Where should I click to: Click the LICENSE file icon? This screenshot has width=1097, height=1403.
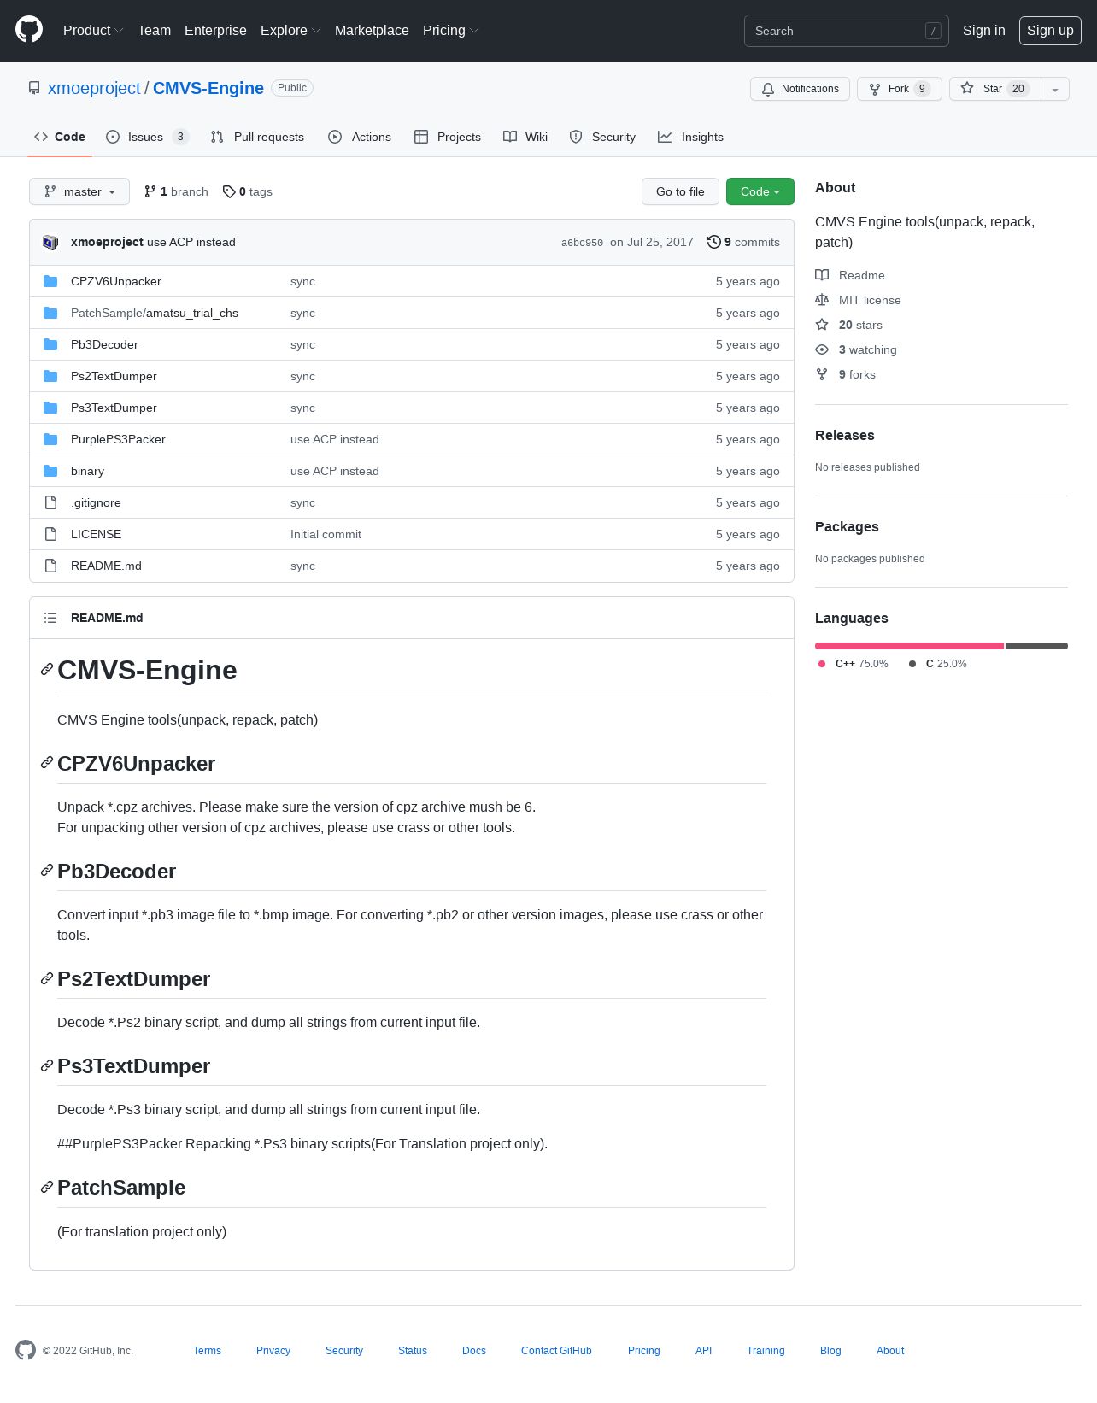(x=50, y=534)
